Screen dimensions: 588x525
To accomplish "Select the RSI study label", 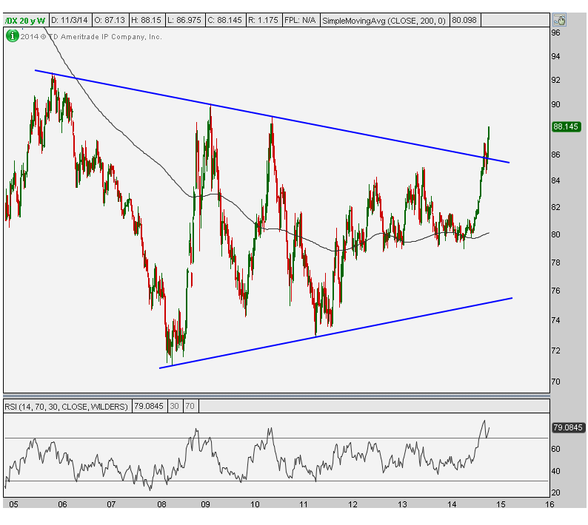I will click(67, 406).
